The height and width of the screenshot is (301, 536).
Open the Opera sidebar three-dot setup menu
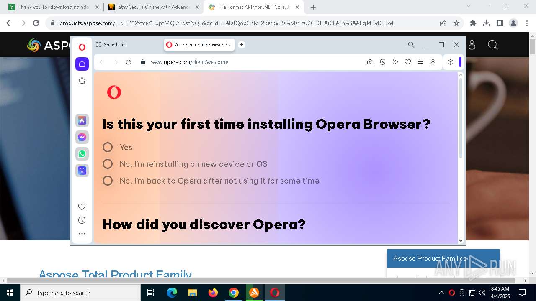pos(82,234)
